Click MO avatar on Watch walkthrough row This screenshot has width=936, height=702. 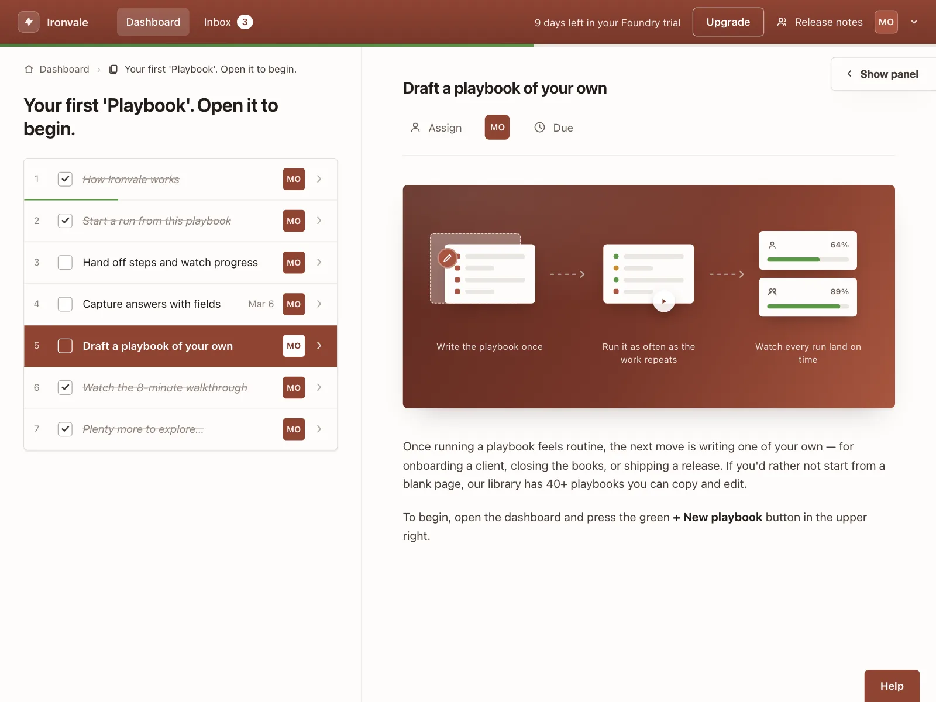294,387
